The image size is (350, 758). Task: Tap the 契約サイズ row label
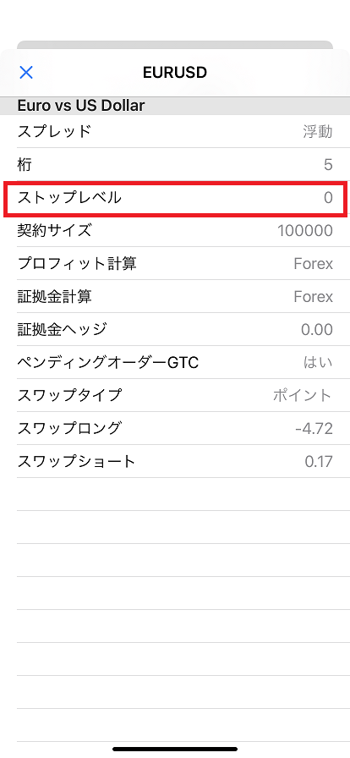pos(54,231)
